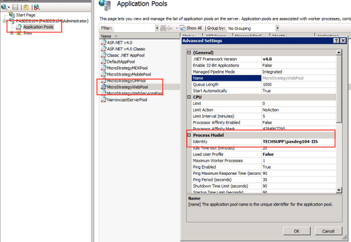351x242 pixels.
Task: Click the save icon in Connections toolbar
Action: pyautogui.click(x=15, y=7)
